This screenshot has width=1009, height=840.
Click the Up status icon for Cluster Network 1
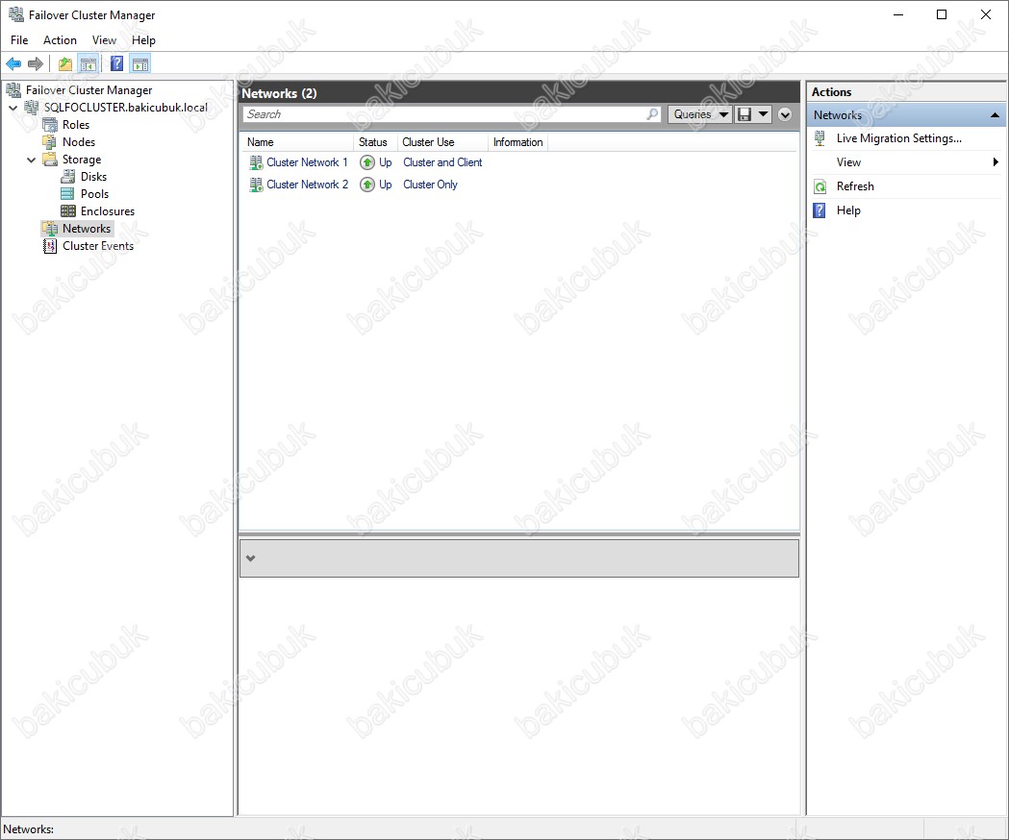pos(366,162)
